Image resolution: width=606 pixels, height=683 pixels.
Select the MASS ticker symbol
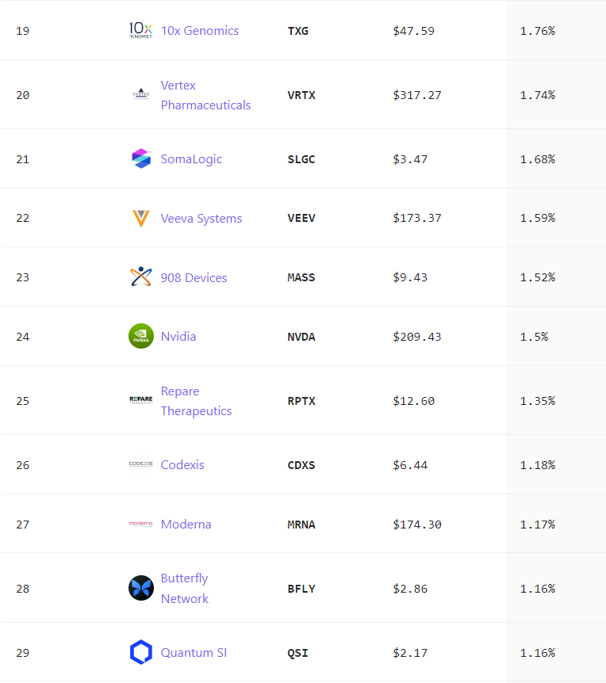301,277
